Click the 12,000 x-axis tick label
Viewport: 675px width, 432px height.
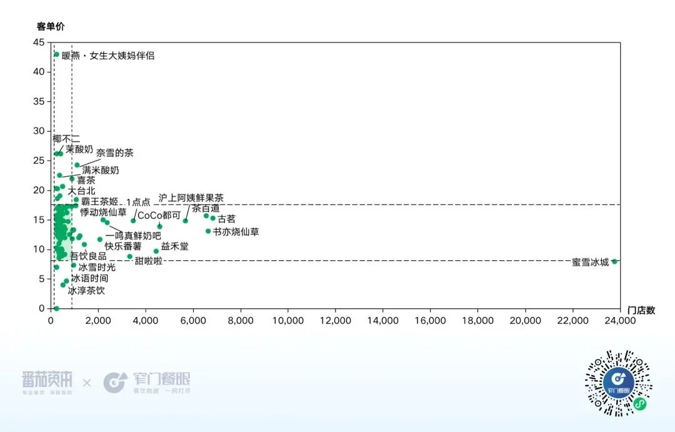[x=336, y=321]
